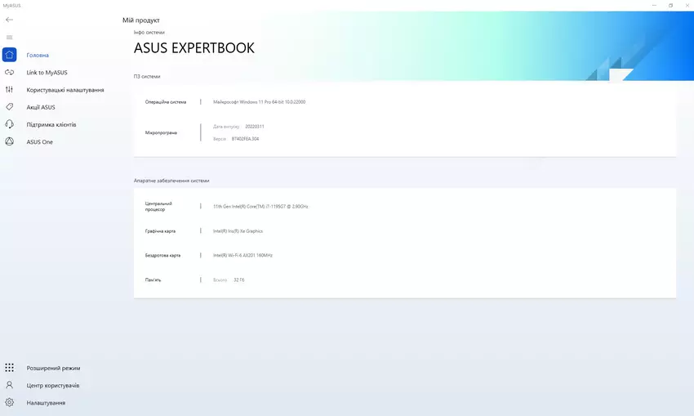
Task: Click the Link to MyASUS chain icon
Action: 9,73
